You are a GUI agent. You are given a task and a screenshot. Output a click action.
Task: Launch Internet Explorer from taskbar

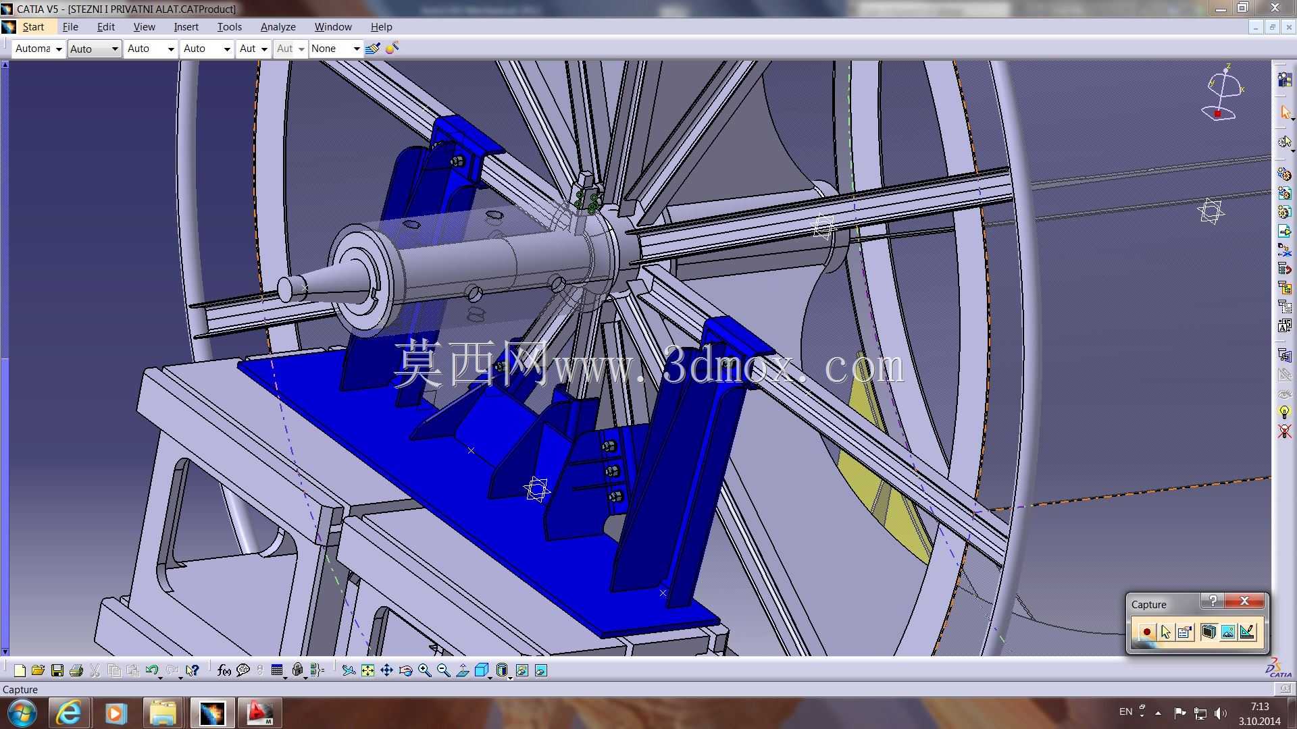coord(68,713)
